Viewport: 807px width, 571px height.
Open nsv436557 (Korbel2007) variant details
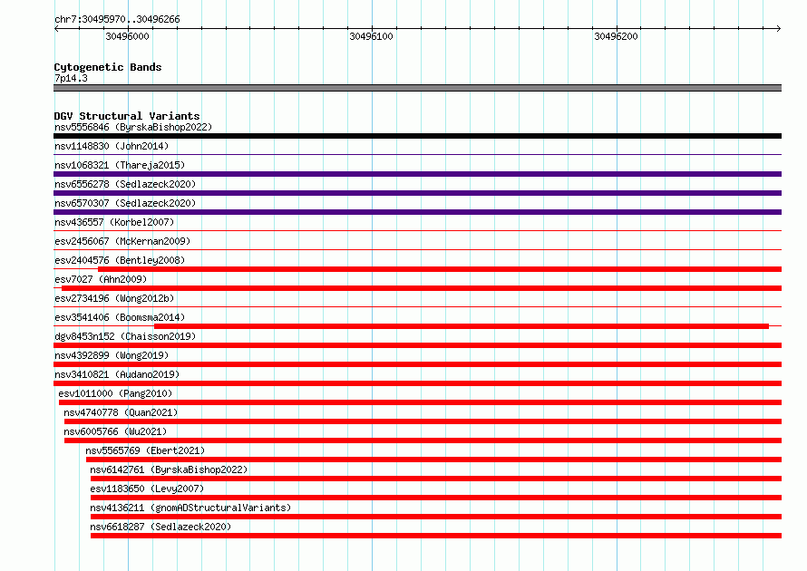[114, 222]
